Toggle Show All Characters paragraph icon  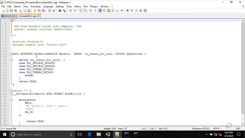pos(95,11)
